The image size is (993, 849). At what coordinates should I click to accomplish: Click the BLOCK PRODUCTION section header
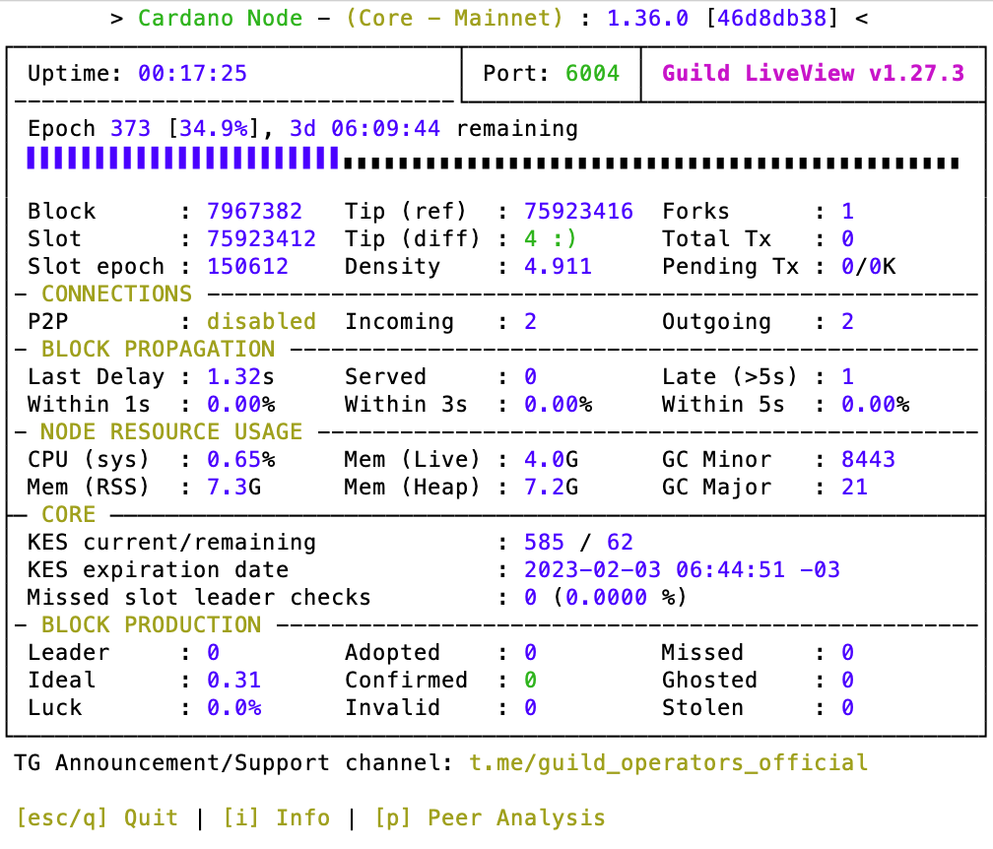coord(152,624)
